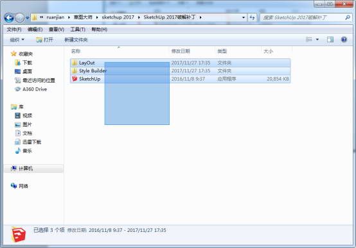
Task: Click the LayOut file name
Action: (x=87, y=63)
